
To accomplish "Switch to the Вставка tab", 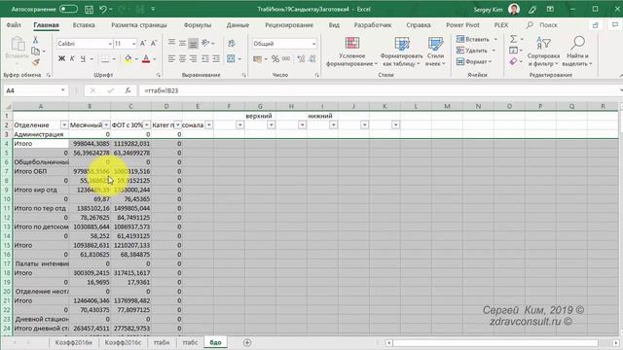I will click(x=84, y=25).
